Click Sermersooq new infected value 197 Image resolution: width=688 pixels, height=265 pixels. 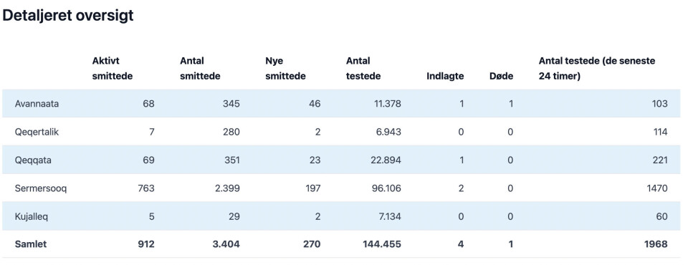click(313, 188)
